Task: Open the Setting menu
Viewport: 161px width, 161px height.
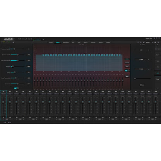Action: [24, 39]
